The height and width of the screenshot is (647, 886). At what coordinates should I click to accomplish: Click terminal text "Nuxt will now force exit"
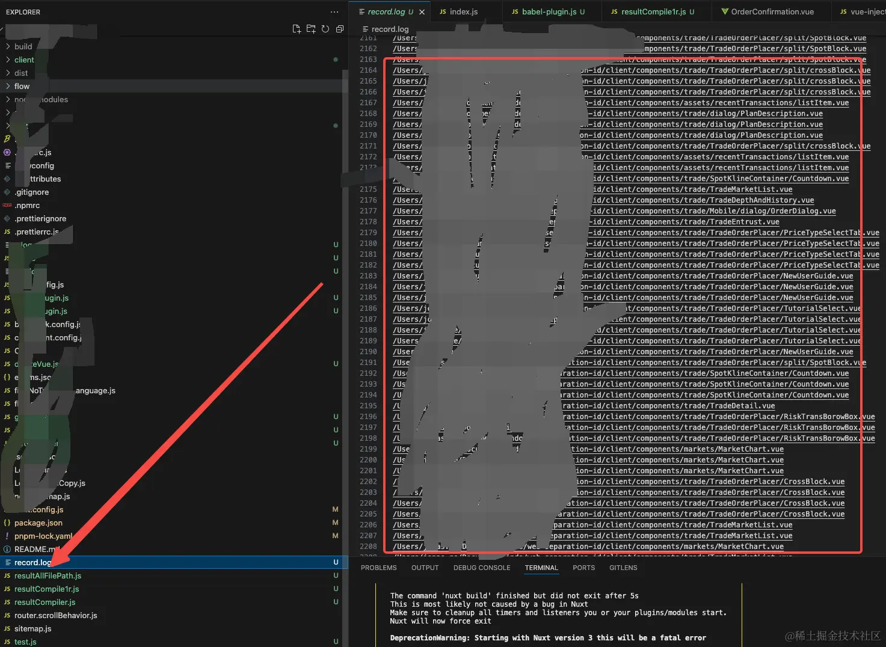pos(440,621)
